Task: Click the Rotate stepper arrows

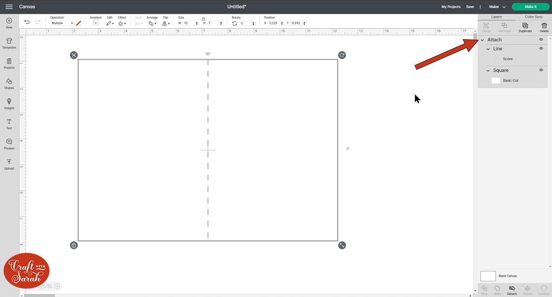Action: (x=253, y=23)
